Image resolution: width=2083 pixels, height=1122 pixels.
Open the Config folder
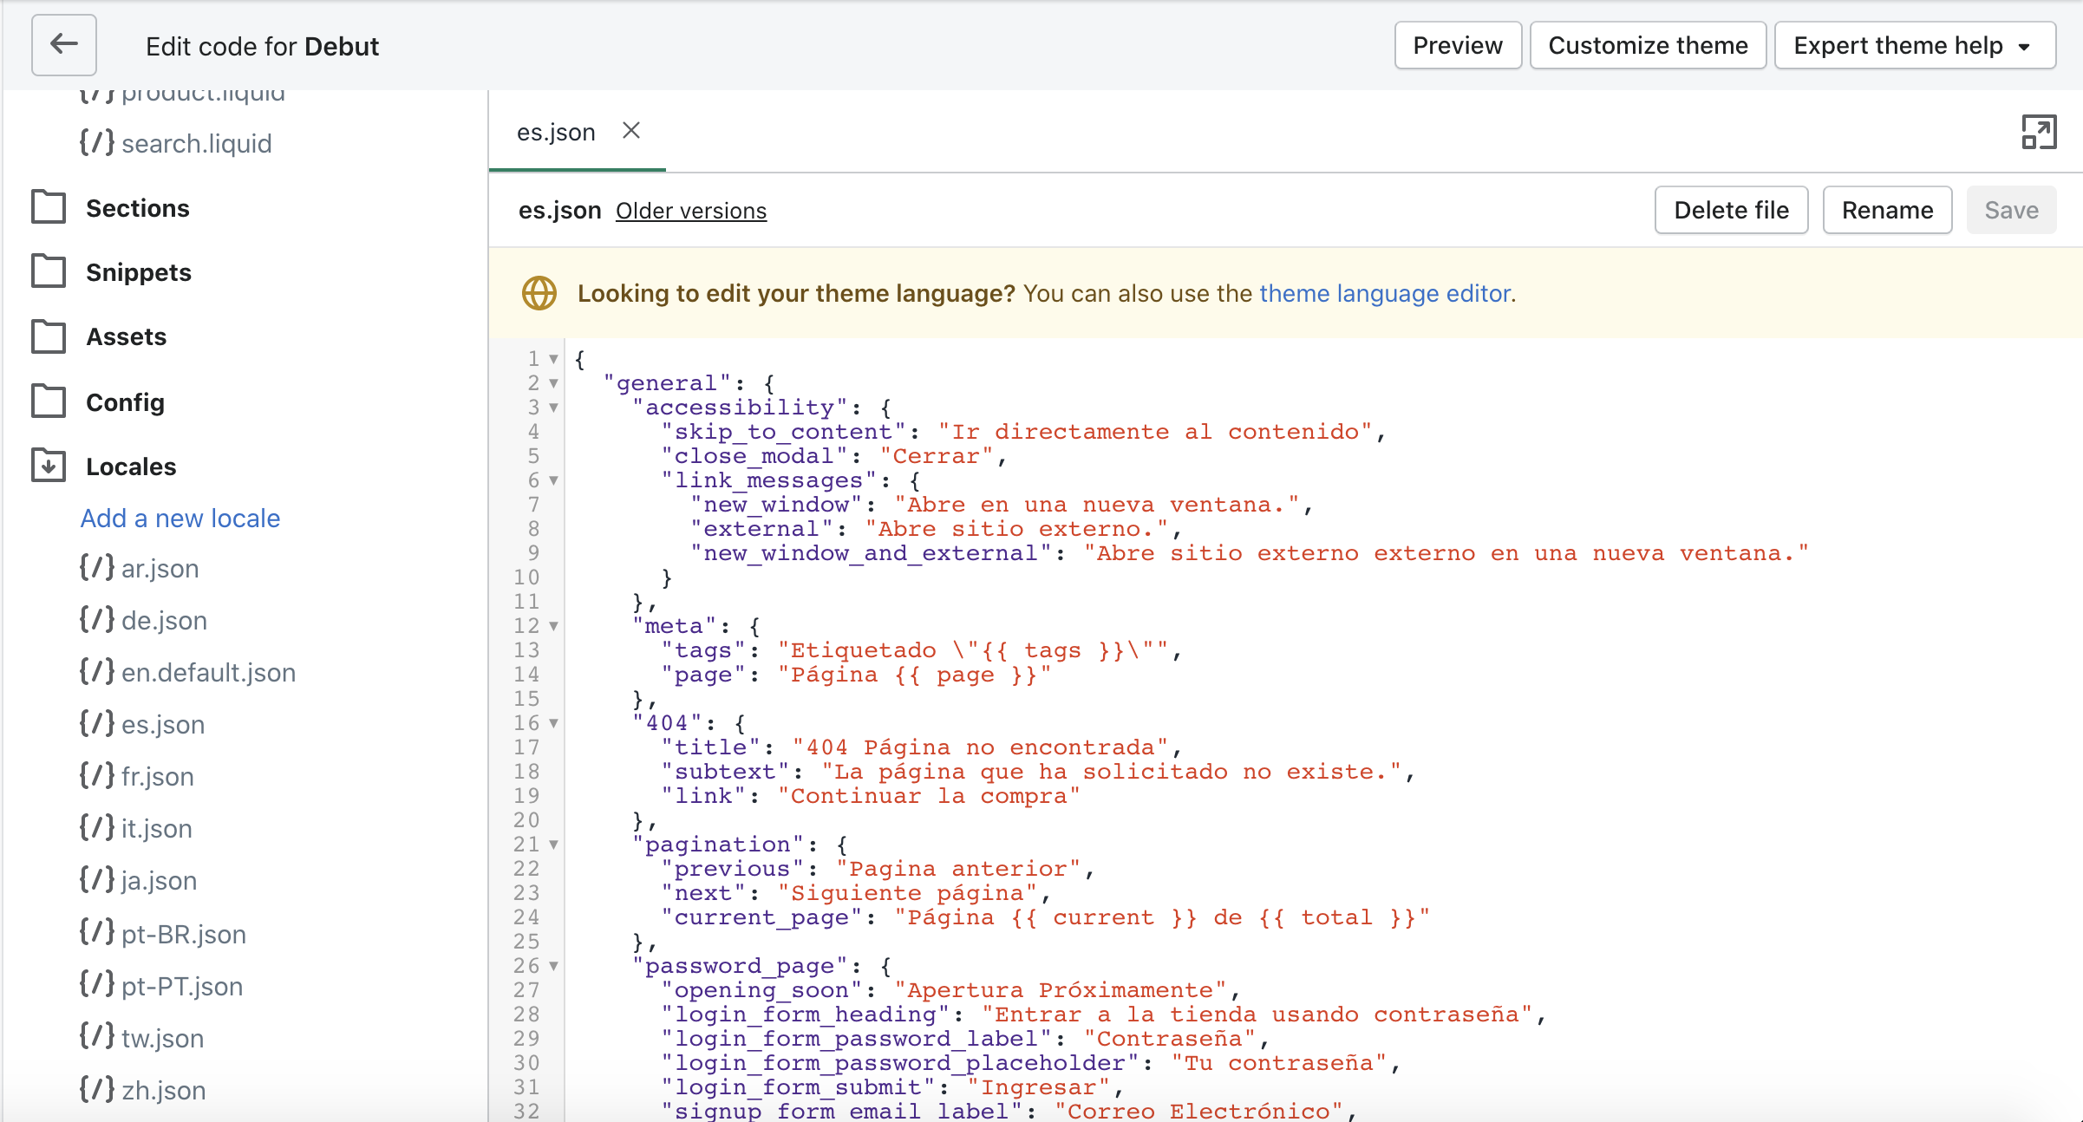tap(125, 402)
